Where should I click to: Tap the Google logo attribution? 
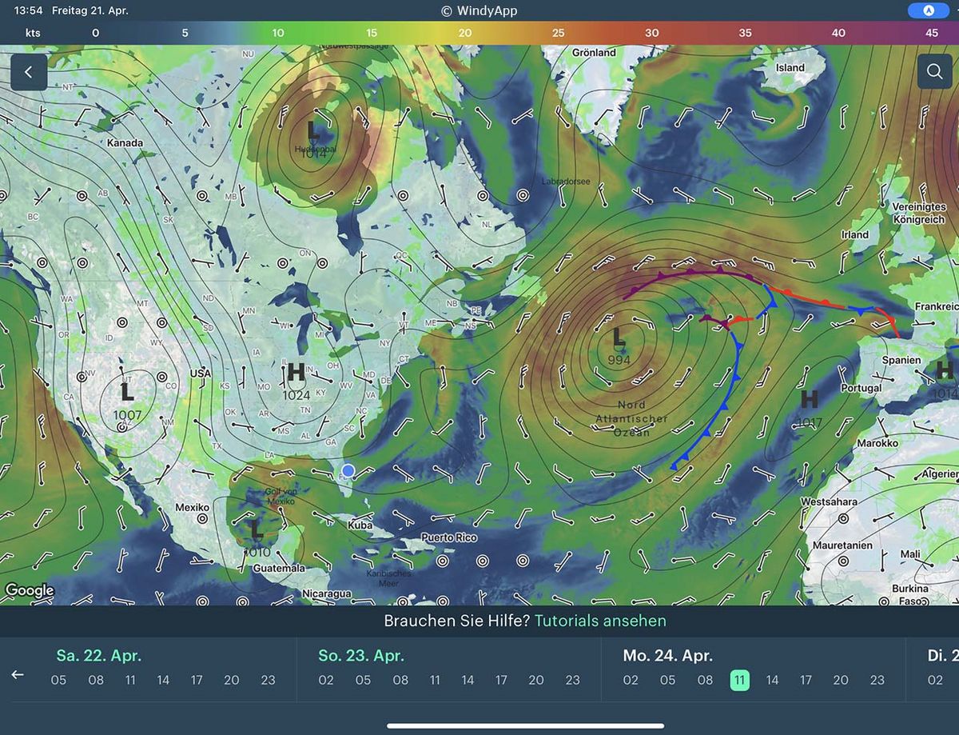click(x=30, y=591)
